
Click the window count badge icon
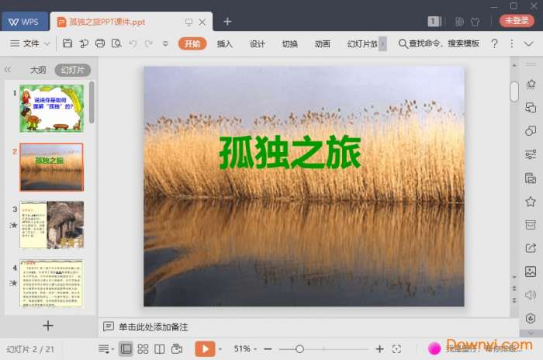[x=434, y=22]
